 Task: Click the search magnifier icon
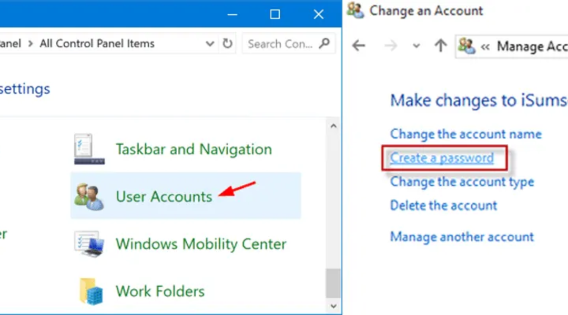click(x=325, y=44)
